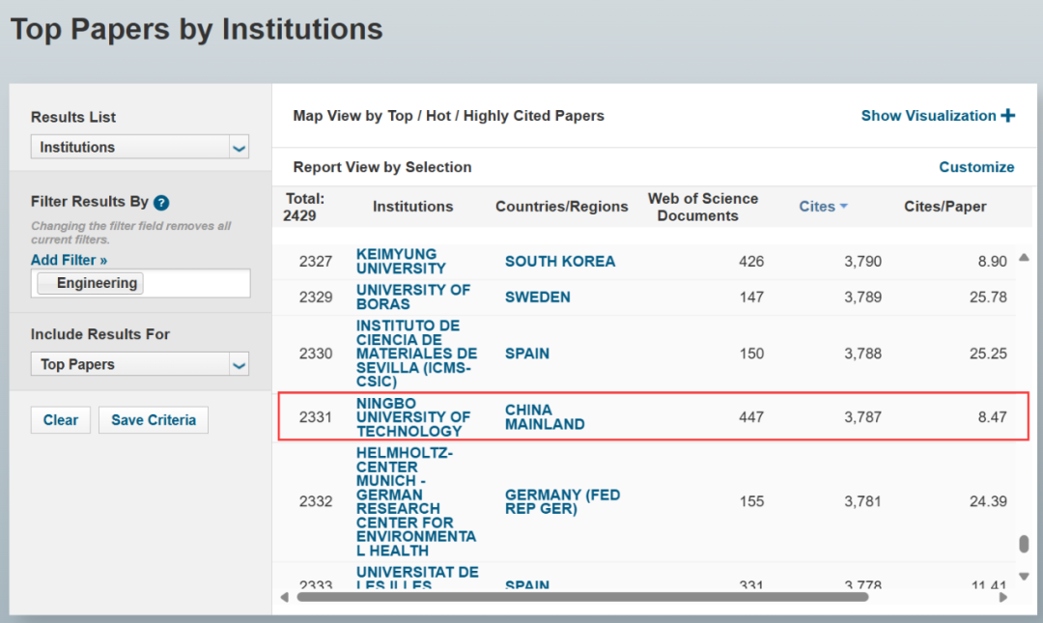Click the horizontal scrollbar thumb below the table
This screenshot has height=623, width=1043.
click(582, 597)
